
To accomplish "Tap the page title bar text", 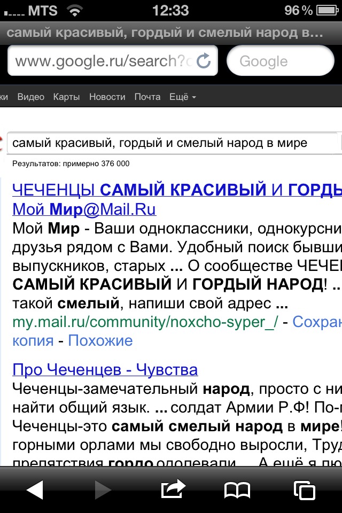I will [x=165, y=33].
